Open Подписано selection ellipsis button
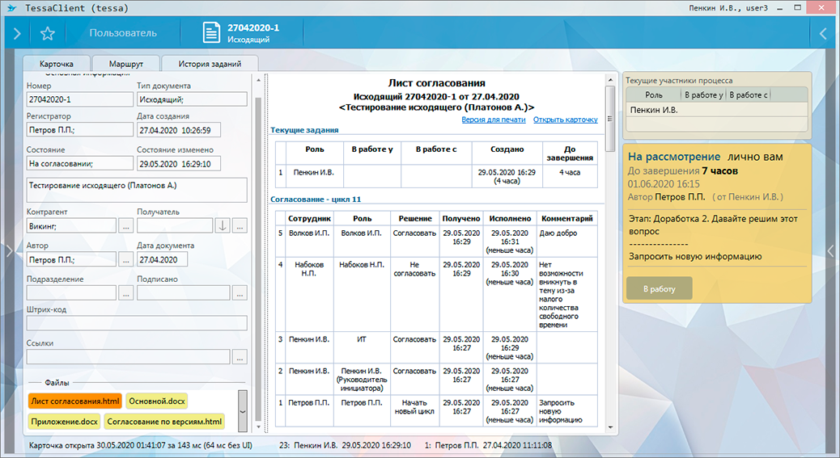Screen dimensions: 840x458 coord(240,293)
